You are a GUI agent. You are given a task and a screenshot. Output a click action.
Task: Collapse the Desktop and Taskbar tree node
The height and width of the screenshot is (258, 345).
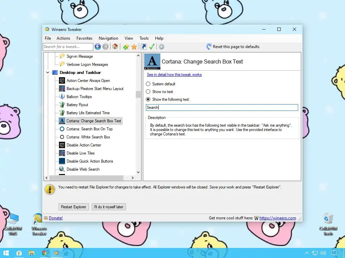pyautogui.click(x=48, y=73)
